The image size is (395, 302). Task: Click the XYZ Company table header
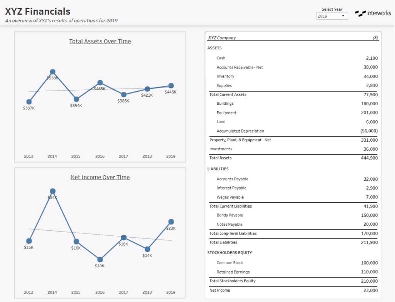tap(222, 38)
